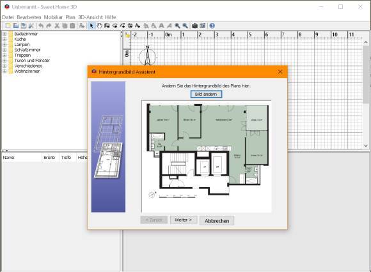Expand the Küche catalog folder

coord(4,39)
